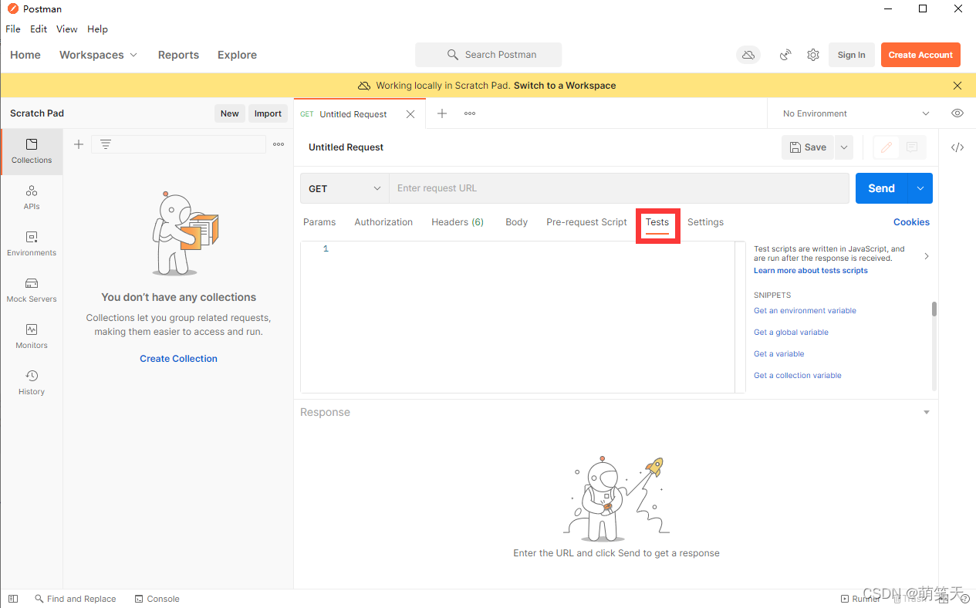Open the Console from the status bar
The width and height of the screenshot is (976, 608).
157,599
